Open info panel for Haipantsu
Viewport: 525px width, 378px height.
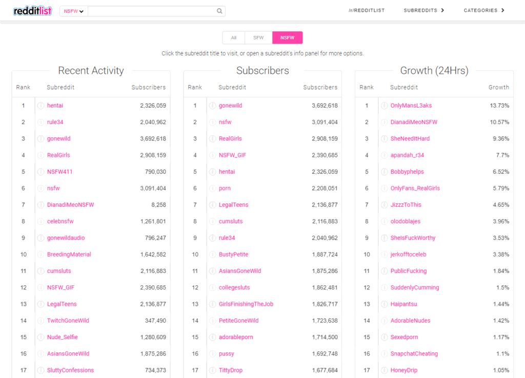click(x=385, y=304)
